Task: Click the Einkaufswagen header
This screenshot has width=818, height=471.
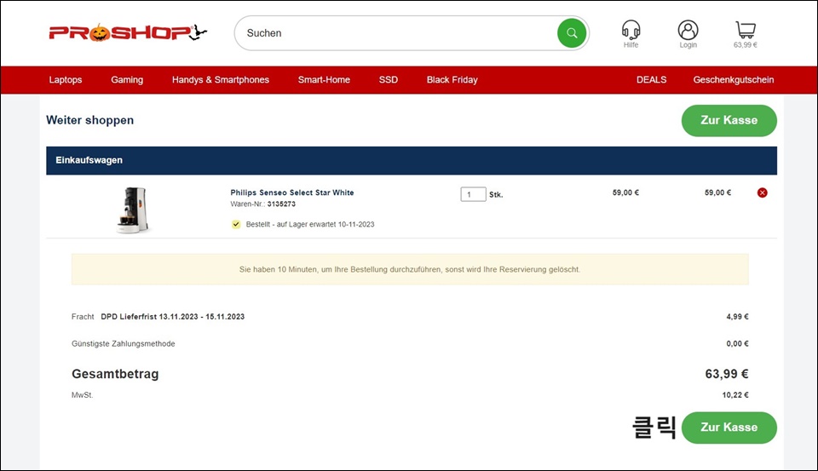Action: tap(411, 161)
